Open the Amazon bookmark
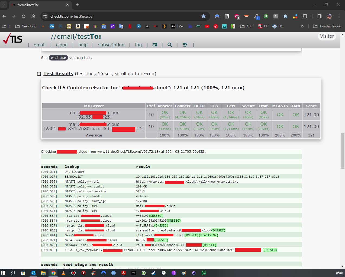Image resolution: width=345 pixels, height=277 pixels. point(78,26)
